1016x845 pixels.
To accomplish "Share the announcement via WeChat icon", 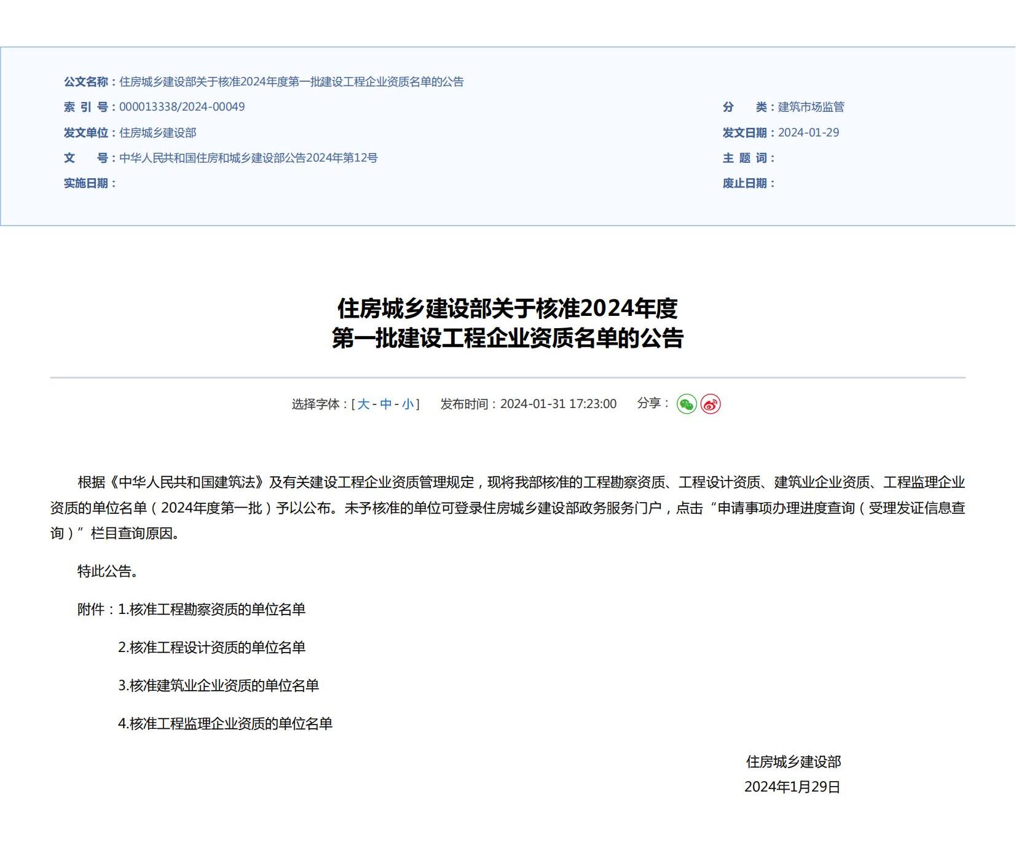I will point(687,404).
